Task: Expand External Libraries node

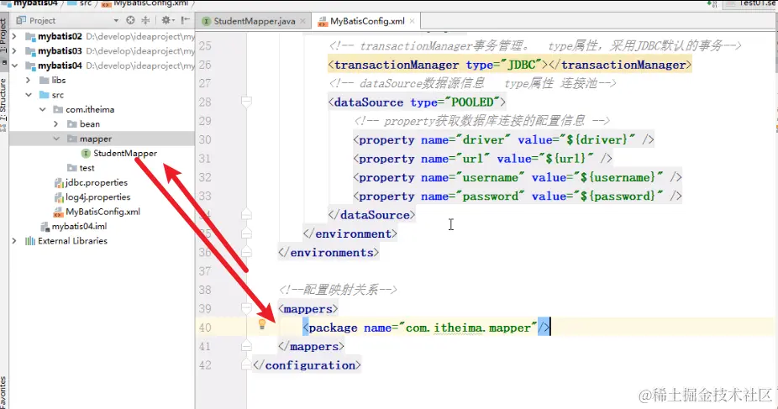Action: click(14, 241)
